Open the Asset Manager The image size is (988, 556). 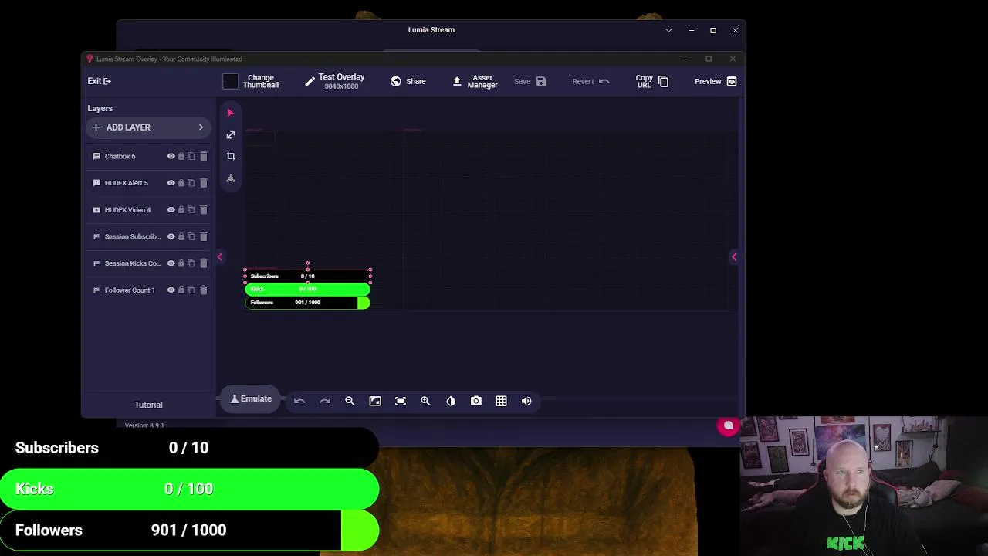click(475, 81)
